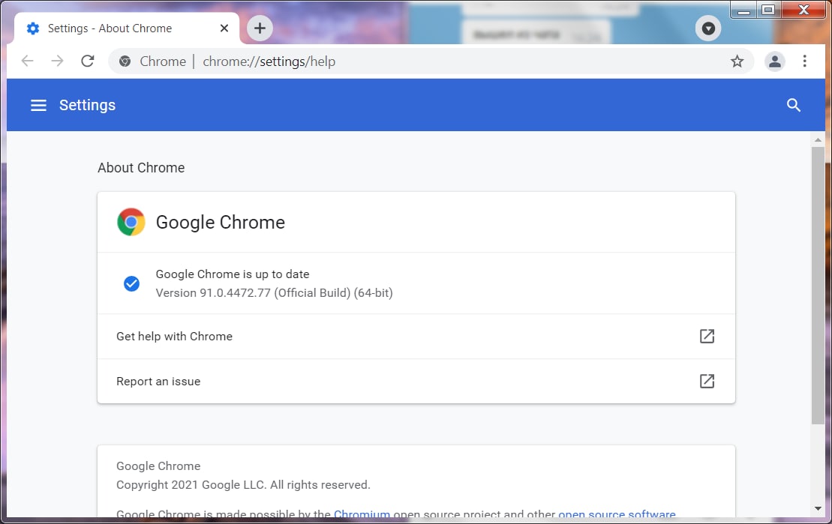Open external link icon for Report an issue
Screen dimensions: 832x524
[x=707, y=382]
